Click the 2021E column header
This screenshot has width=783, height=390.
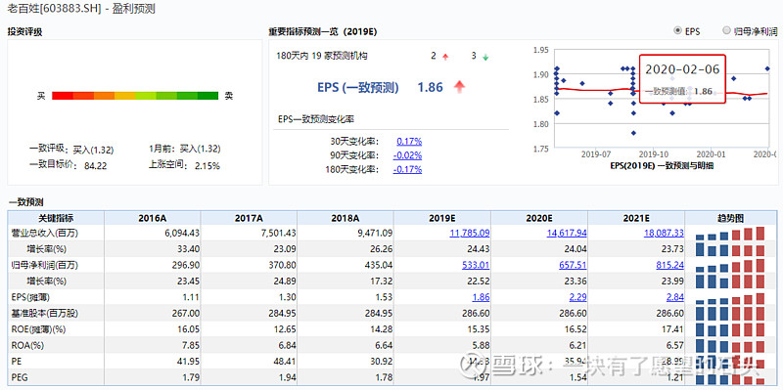pyautogui.click(x=636, y=218)
